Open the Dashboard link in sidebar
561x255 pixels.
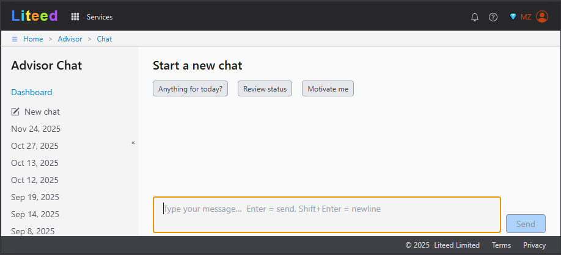point(32,92)
